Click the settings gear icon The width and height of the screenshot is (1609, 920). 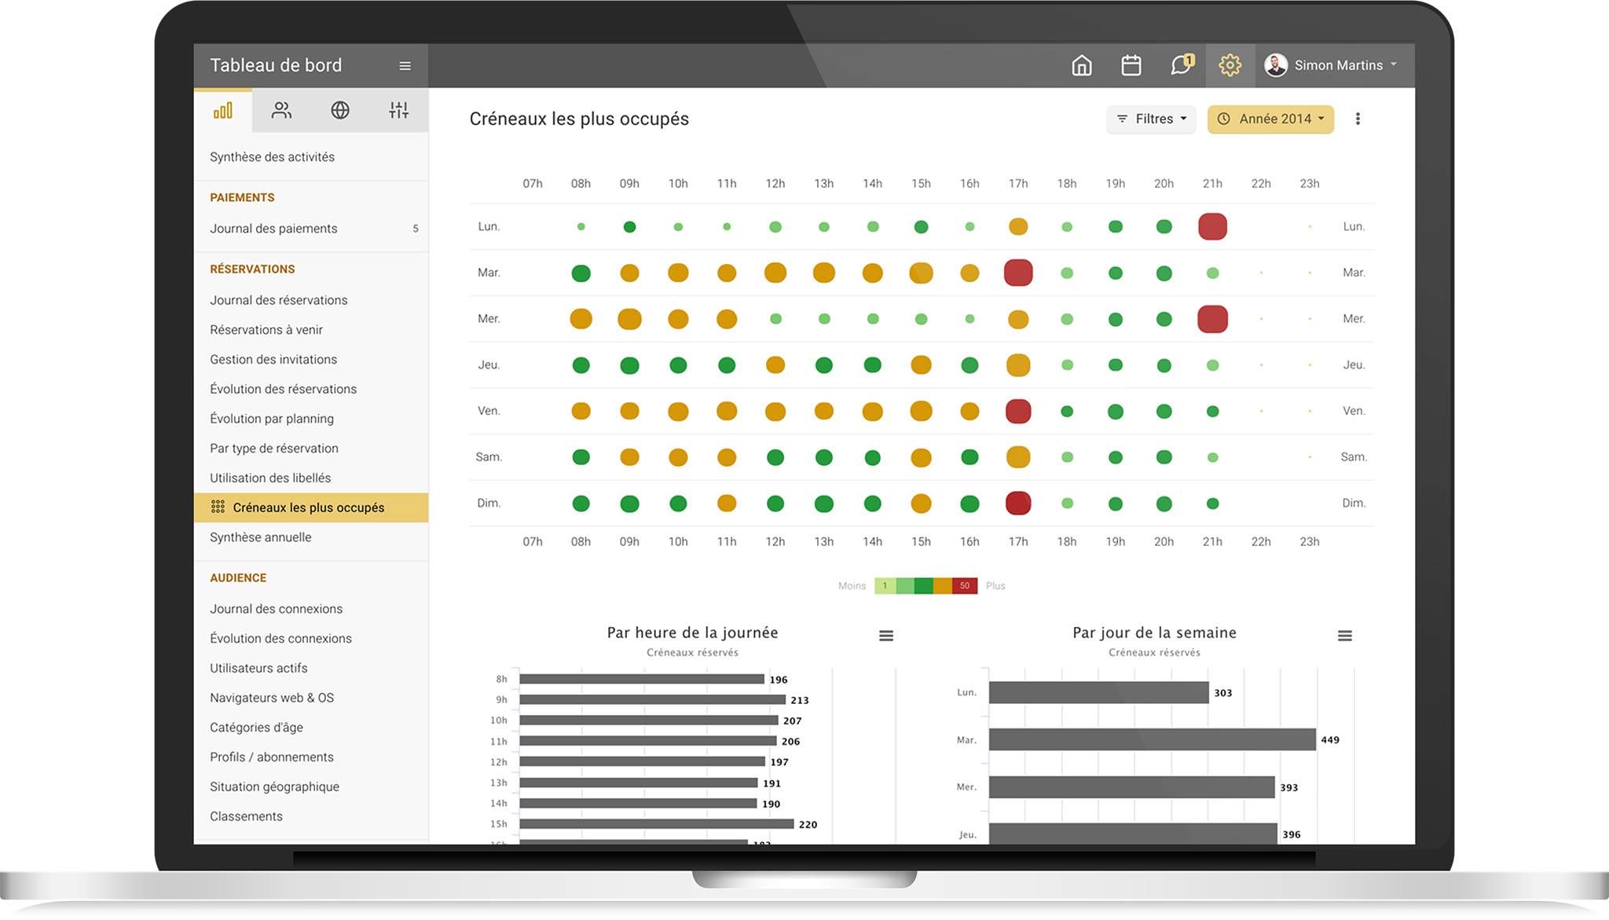(1230, 65)
